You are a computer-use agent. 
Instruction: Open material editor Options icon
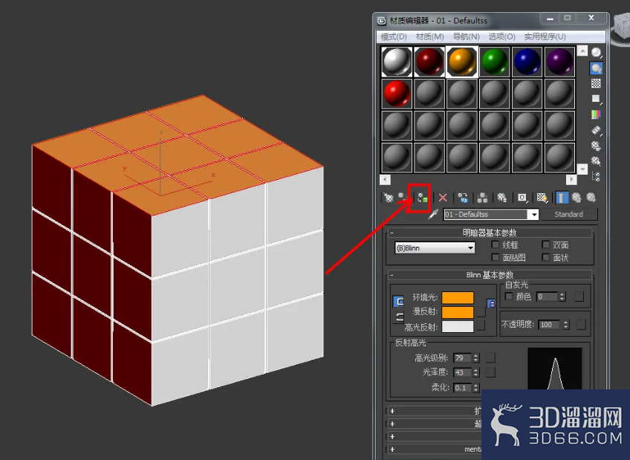click(x=597, y=146)
